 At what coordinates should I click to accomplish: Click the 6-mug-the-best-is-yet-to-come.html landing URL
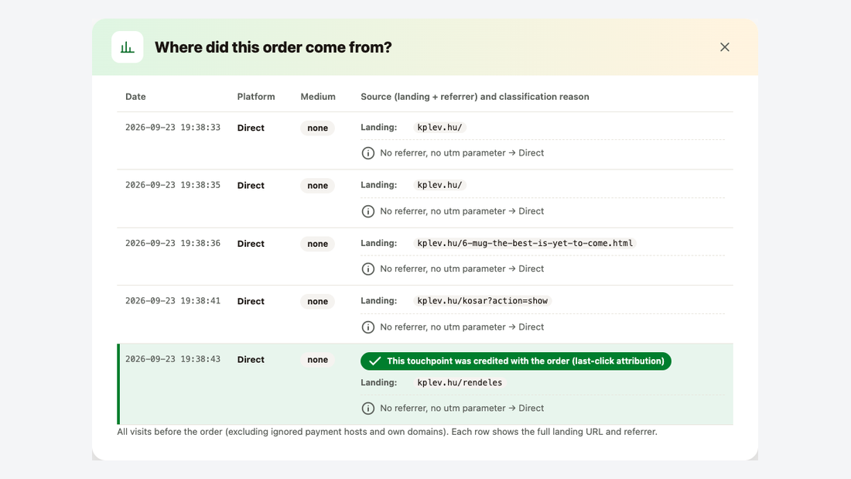point(525,243)
